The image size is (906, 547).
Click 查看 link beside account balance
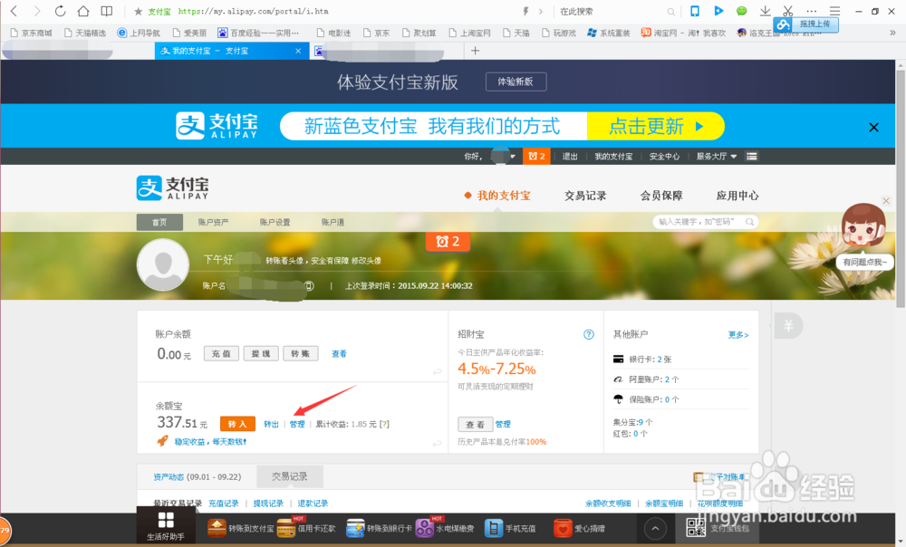(339, 353)
